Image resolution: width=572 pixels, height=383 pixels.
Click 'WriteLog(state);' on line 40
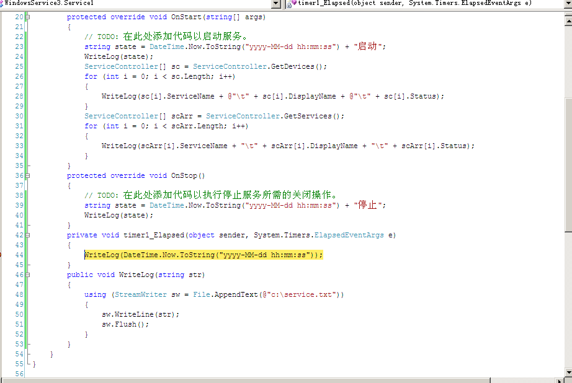119,215
